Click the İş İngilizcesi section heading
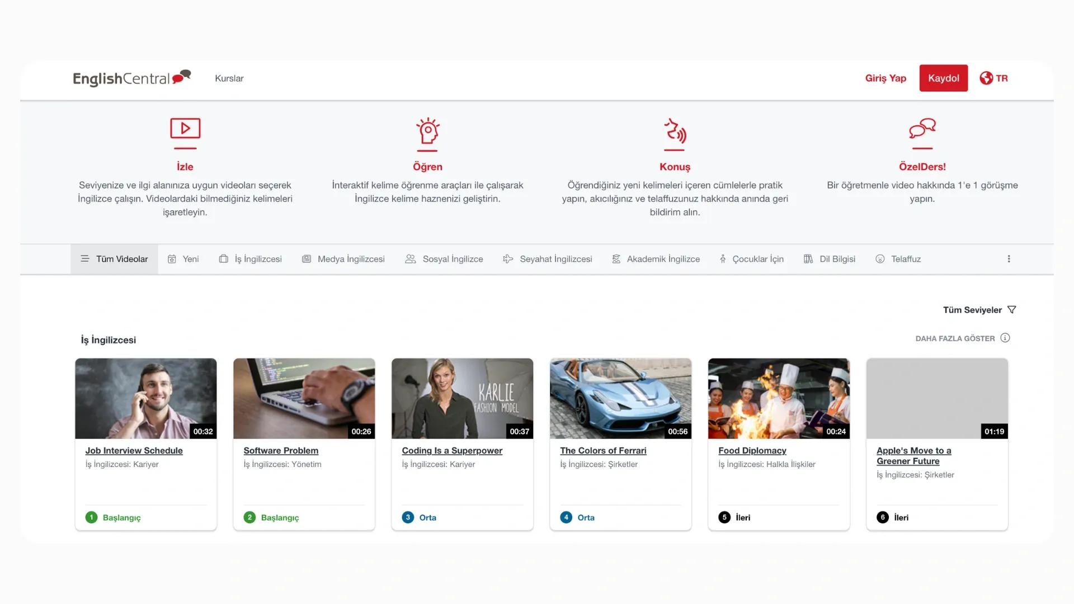1074x604 pixels. pos(109,340)
